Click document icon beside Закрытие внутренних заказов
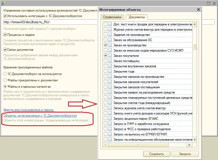 point(110,66)
